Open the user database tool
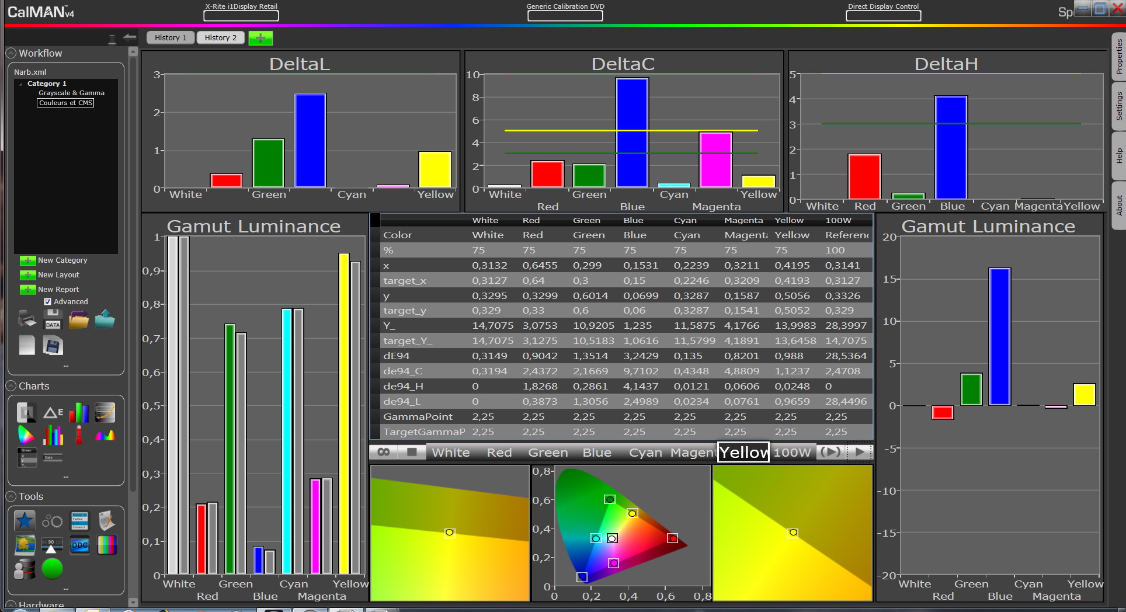This screenshot has height=612, width=1126. (x=25, y=569)
